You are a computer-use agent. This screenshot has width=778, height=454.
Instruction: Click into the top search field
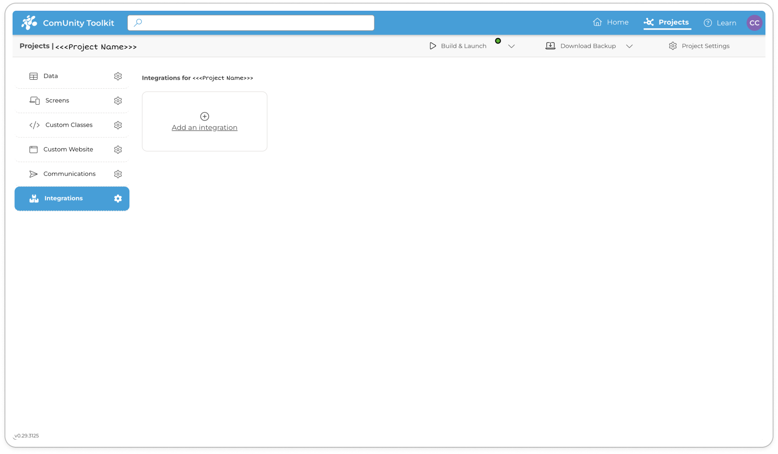[x=251, y=23]
